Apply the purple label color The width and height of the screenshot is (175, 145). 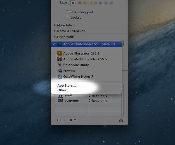(x=106, y=3)
